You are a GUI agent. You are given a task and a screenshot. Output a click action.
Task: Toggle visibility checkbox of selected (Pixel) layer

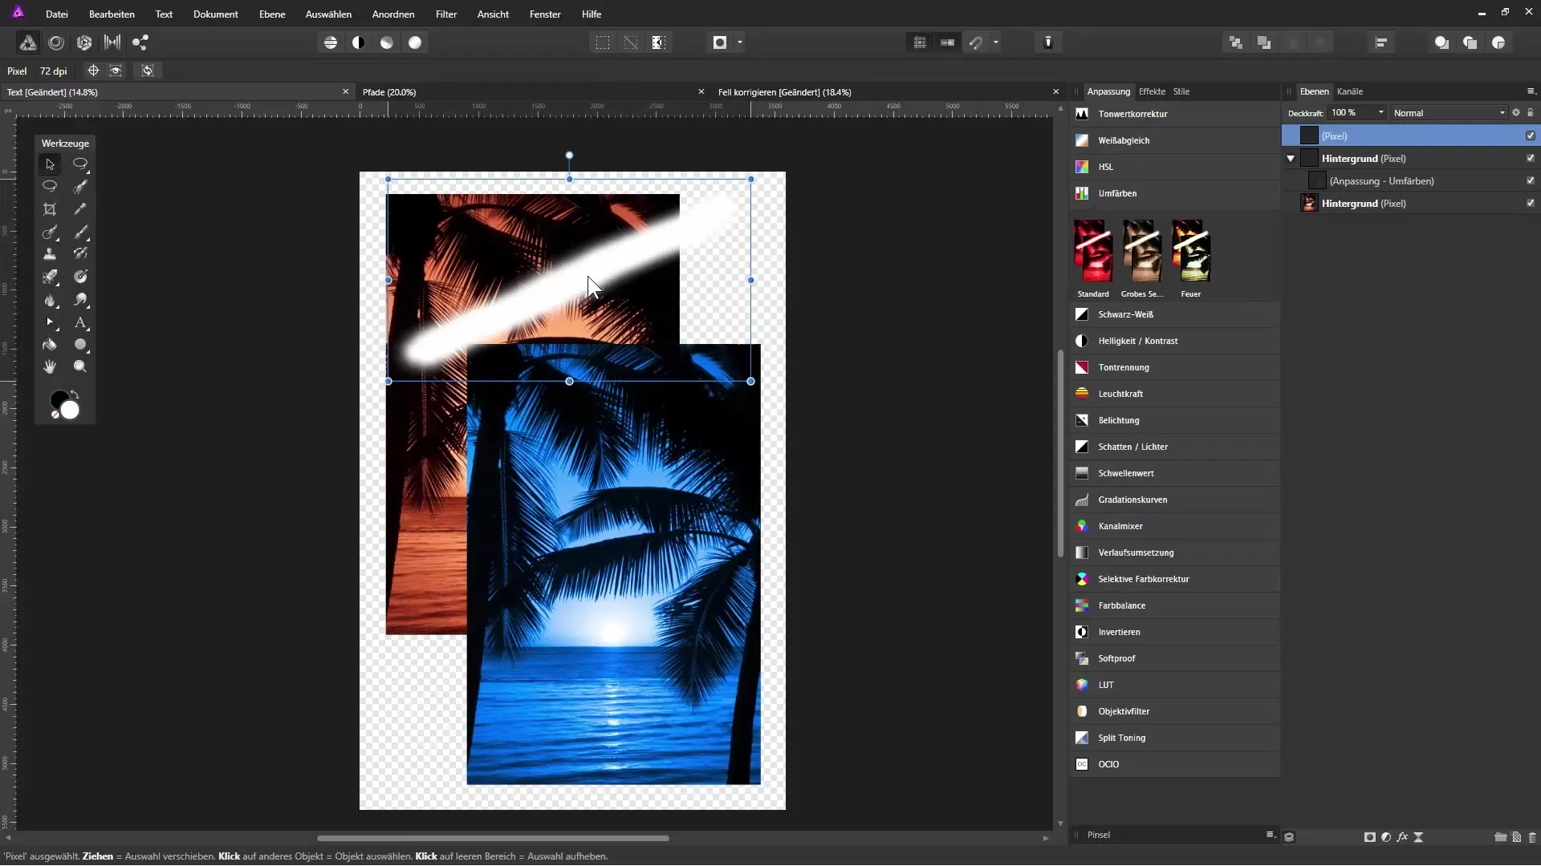click(1531, 136)
